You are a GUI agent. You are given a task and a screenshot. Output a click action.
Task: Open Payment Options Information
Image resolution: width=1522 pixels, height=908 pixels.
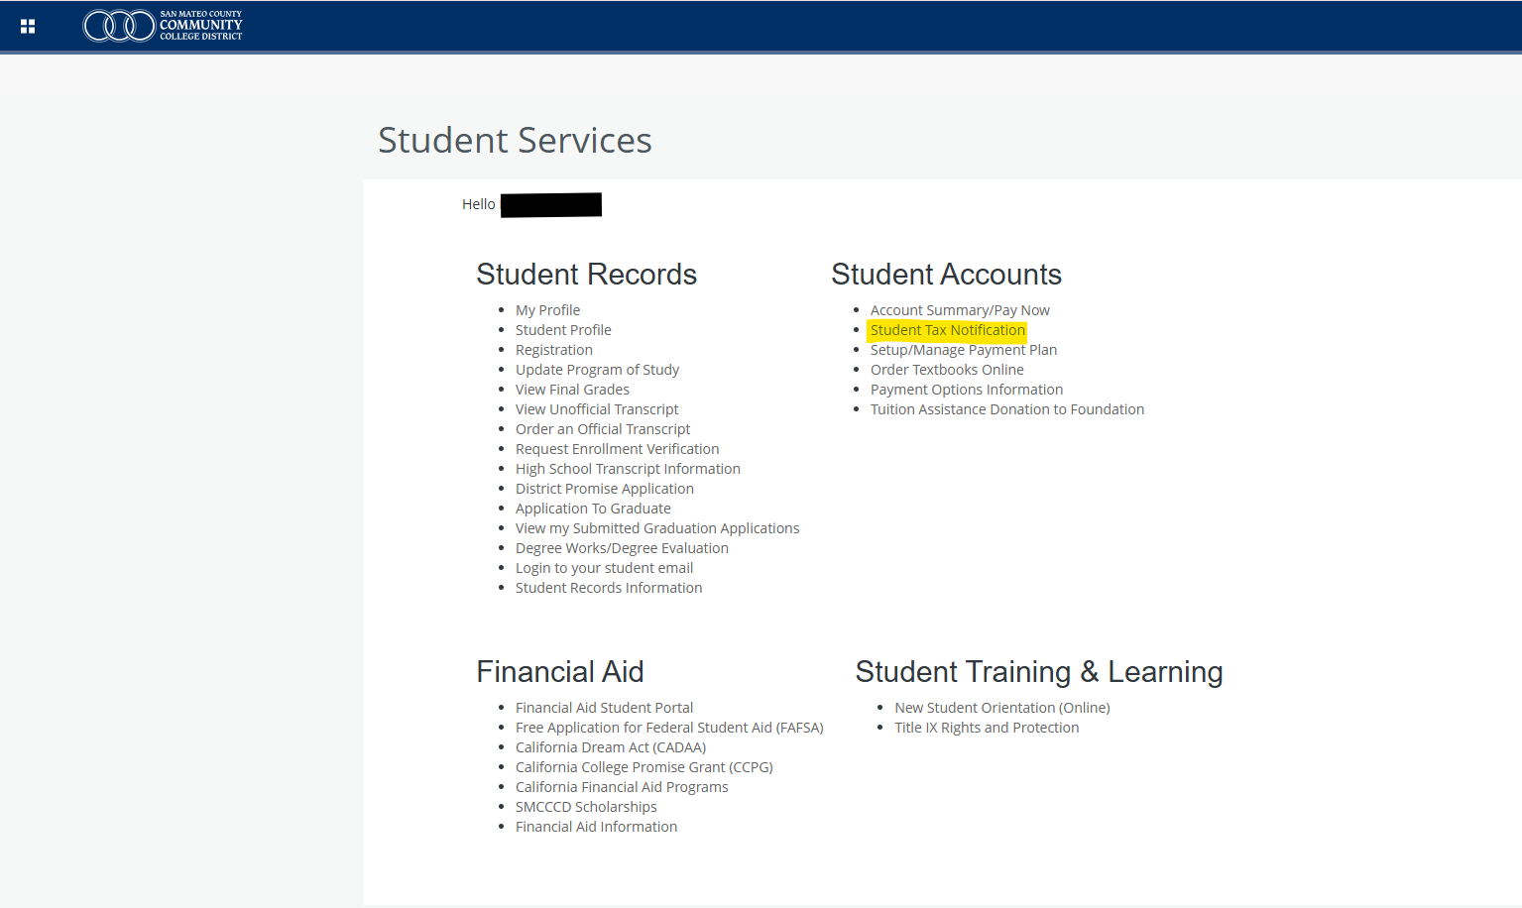tap(967, 390)
